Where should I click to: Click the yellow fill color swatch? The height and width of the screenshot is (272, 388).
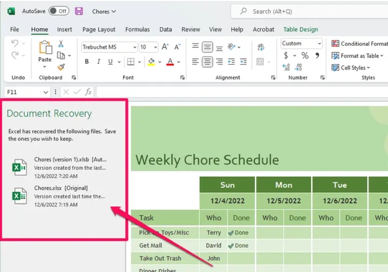coord(151,62)
